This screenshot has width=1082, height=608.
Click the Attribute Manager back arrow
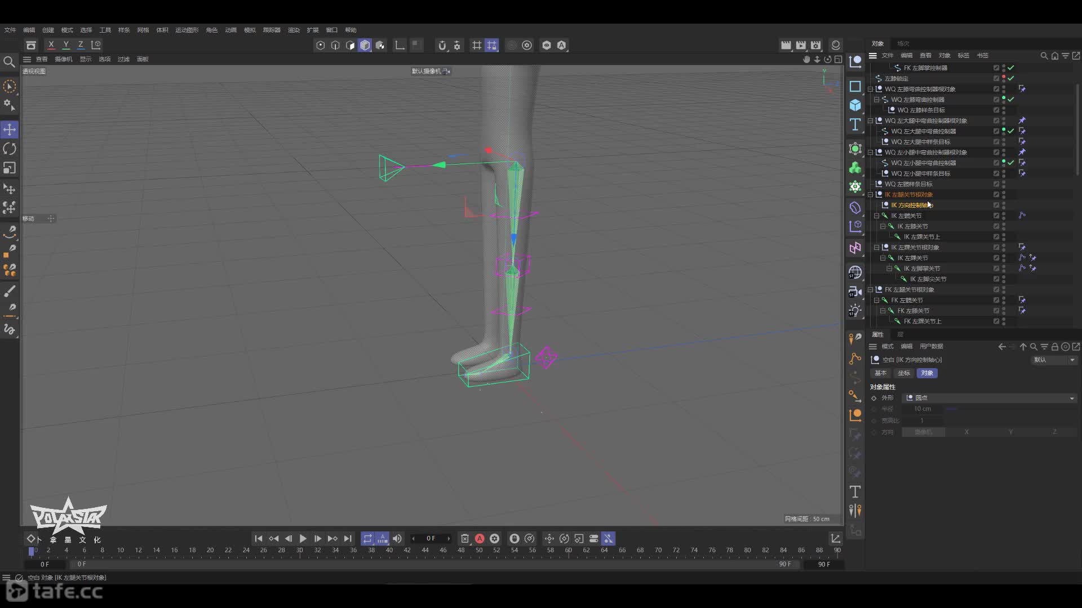click(x=1002, y=347)
